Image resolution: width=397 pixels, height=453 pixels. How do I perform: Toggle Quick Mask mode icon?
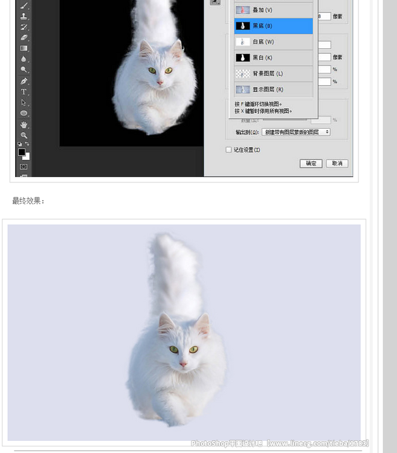tap(24, 167)
